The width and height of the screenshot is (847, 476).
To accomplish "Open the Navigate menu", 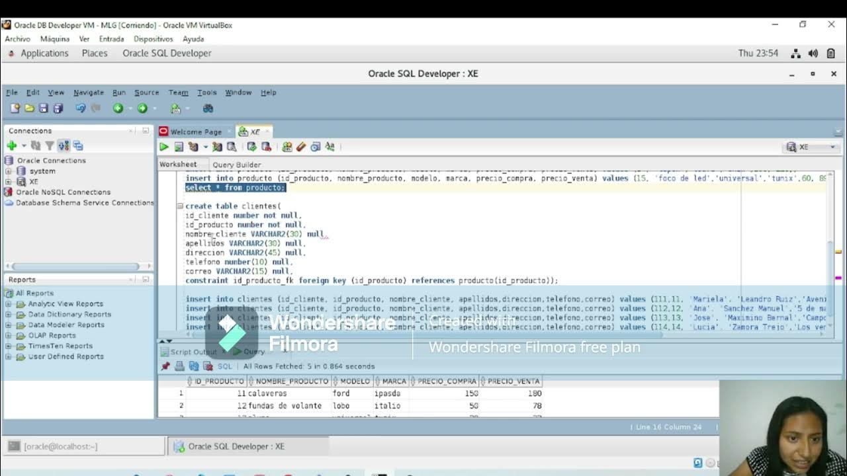I will [x=89, y=93].
